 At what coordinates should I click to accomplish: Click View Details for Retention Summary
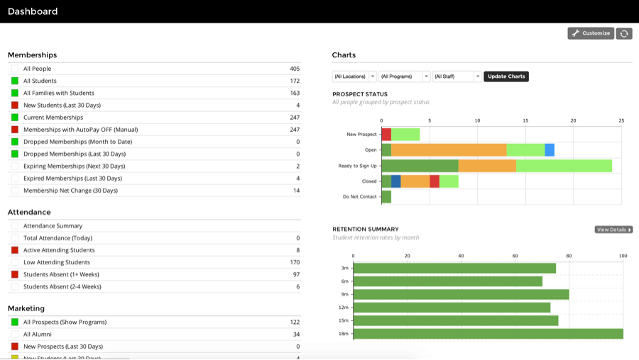(613, 230)
